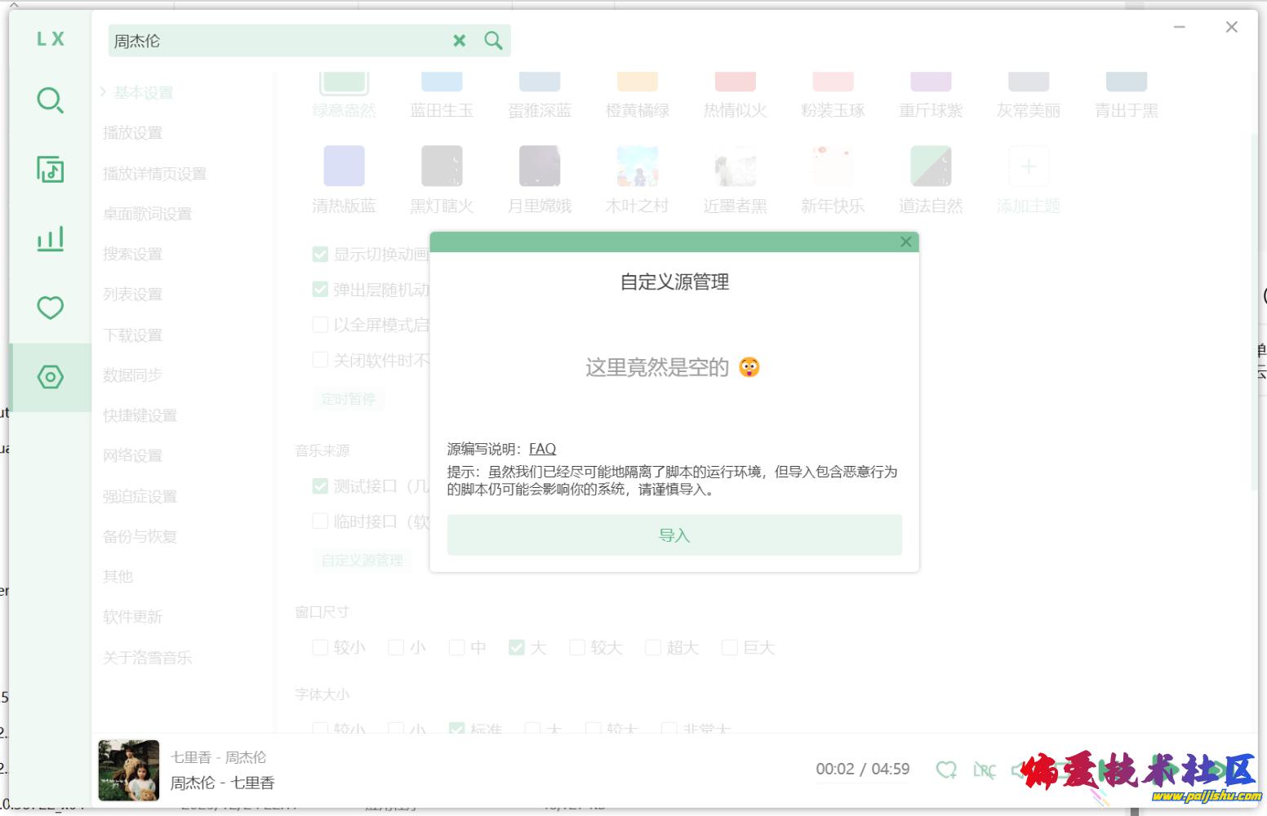Toggle the 显示切换动画 checkbox

pyautogui.click(x=321, y=255)
